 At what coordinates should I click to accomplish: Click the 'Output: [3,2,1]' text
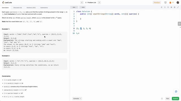click(x=10, y=63)
